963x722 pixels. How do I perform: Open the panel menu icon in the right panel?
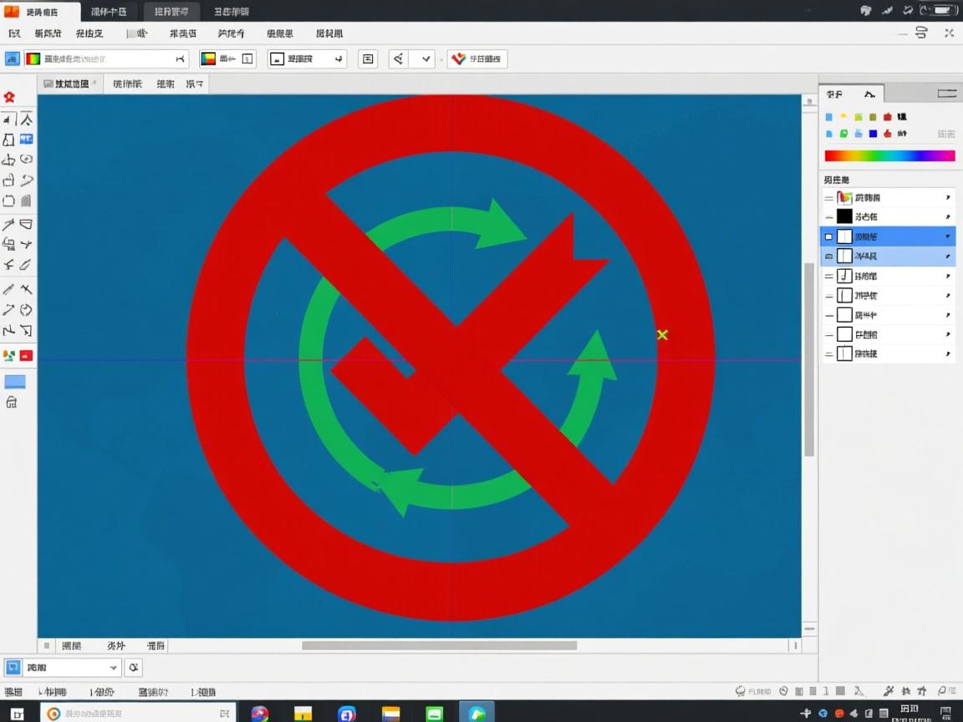pyautogui.click(x=946, y=94)
